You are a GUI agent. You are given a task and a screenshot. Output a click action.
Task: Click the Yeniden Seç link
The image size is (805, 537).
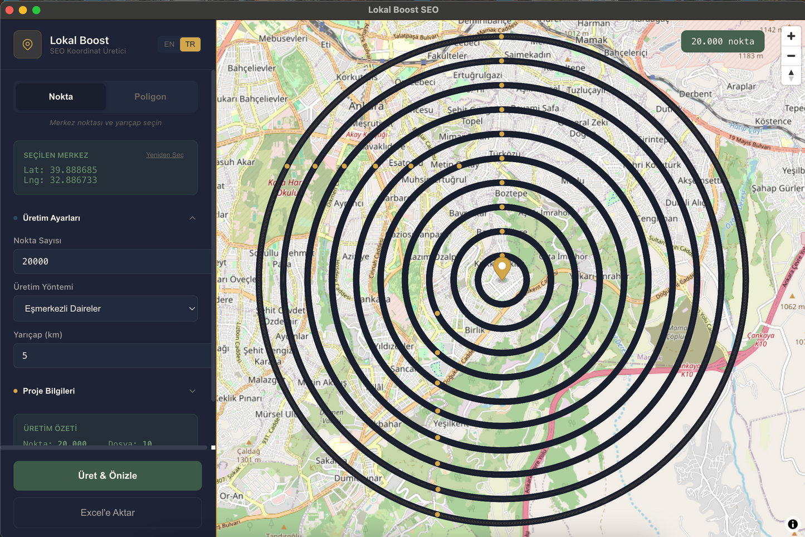point(164,155)
